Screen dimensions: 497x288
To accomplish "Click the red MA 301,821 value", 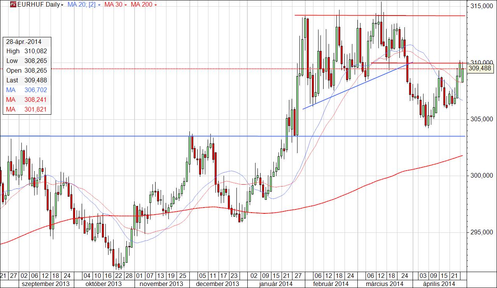I will [x=35, y=110].
